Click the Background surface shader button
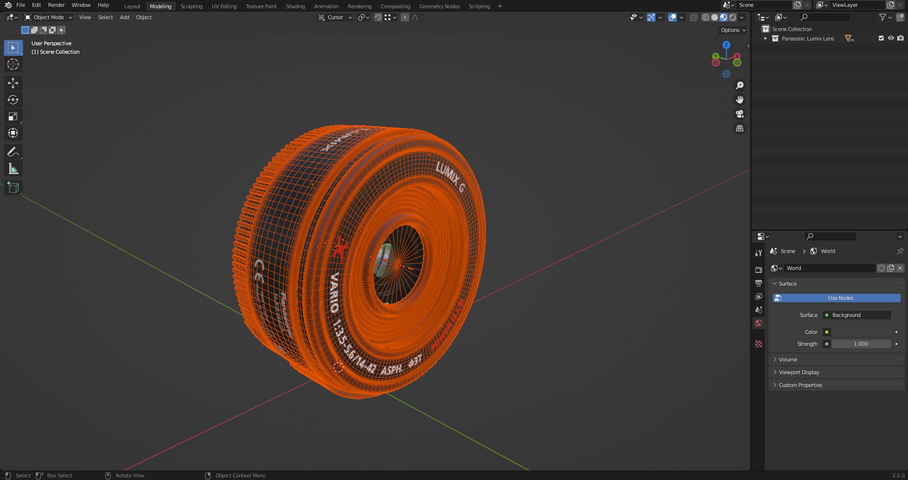Screen dimensions: 908x480 [857, 315]
